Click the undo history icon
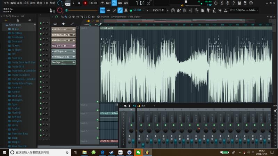278x156 pixels. pyautogui.click(x=216, y=3)
